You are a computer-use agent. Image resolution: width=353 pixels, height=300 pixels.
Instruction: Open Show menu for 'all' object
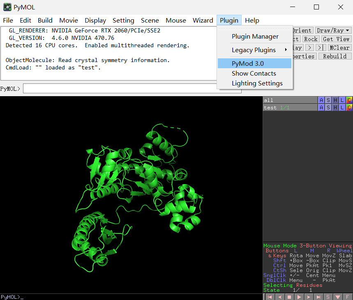(x=328, y=100)
